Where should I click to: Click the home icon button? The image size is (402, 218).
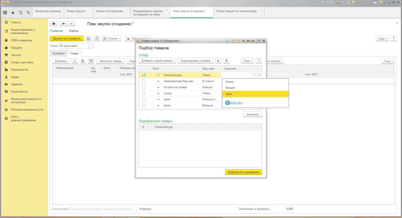(x=54, y=24)
